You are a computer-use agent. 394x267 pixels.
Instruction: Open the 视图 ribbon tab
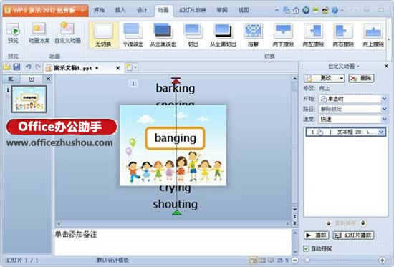click(x=244, y=10)
